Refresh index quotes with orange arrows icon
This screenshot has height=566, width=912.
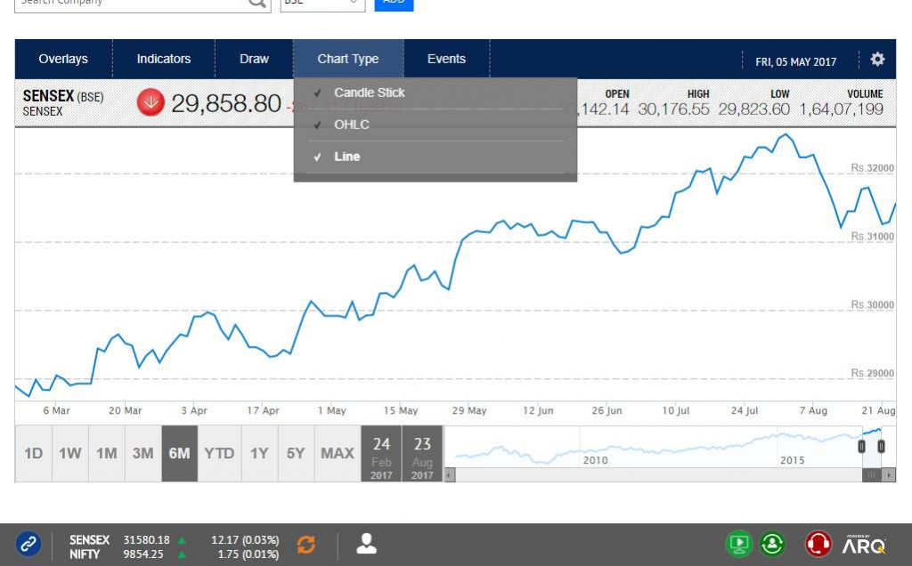tap(306, 544)
